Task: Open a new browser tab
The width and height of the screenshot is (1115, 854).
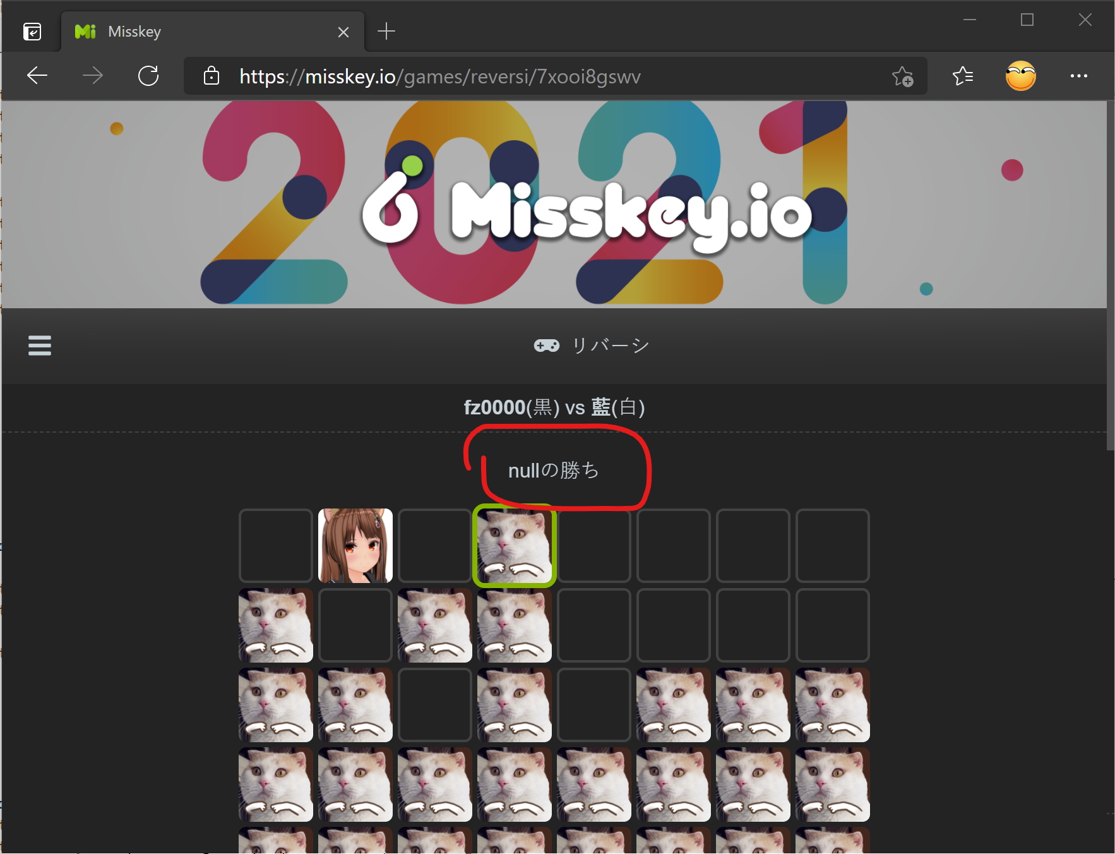Action: (x=386, y=31)
